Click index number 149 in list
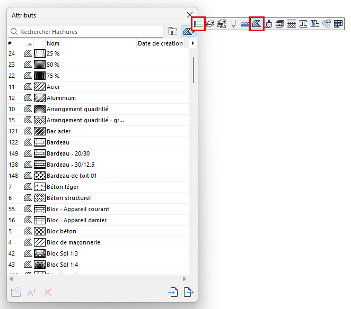Viewport: 351px width, 309px height. [13, 153]
